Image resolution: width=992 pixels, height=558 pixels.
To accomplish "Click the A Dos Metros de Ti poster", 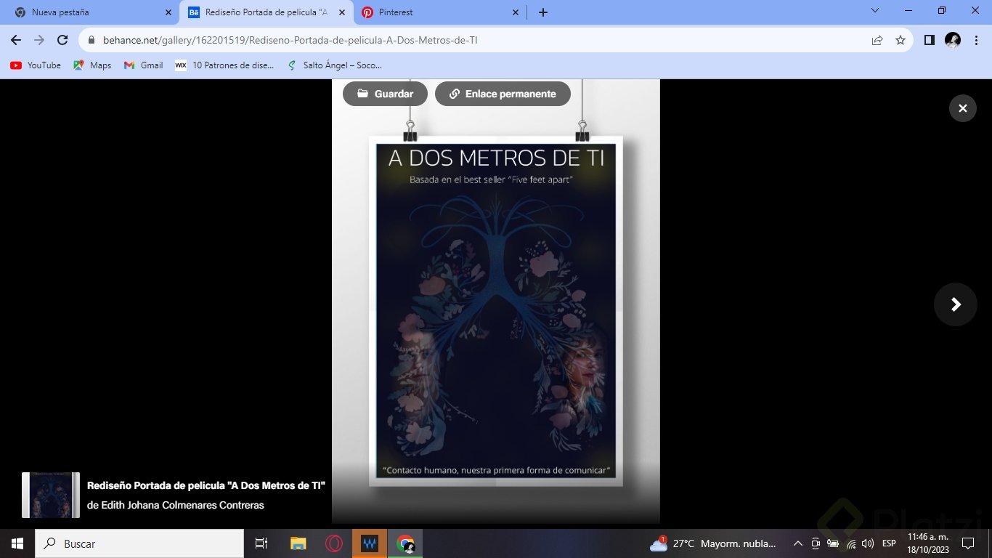I will pos(496,310).
